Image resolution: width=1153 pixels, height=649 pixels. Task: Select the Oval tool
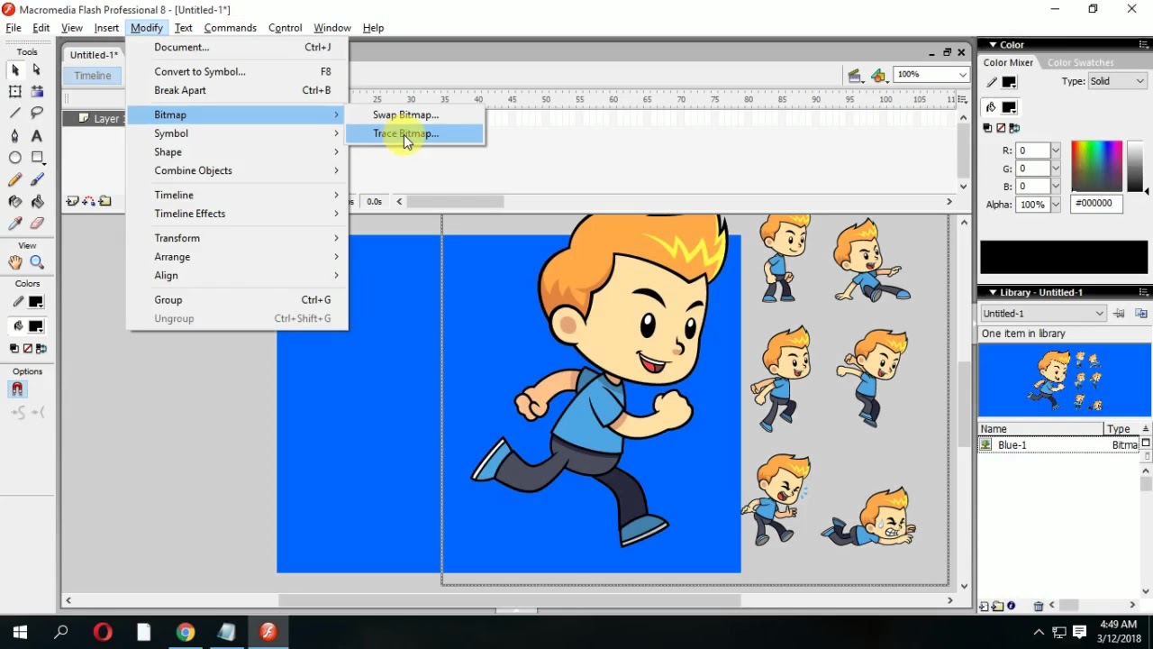15,157
